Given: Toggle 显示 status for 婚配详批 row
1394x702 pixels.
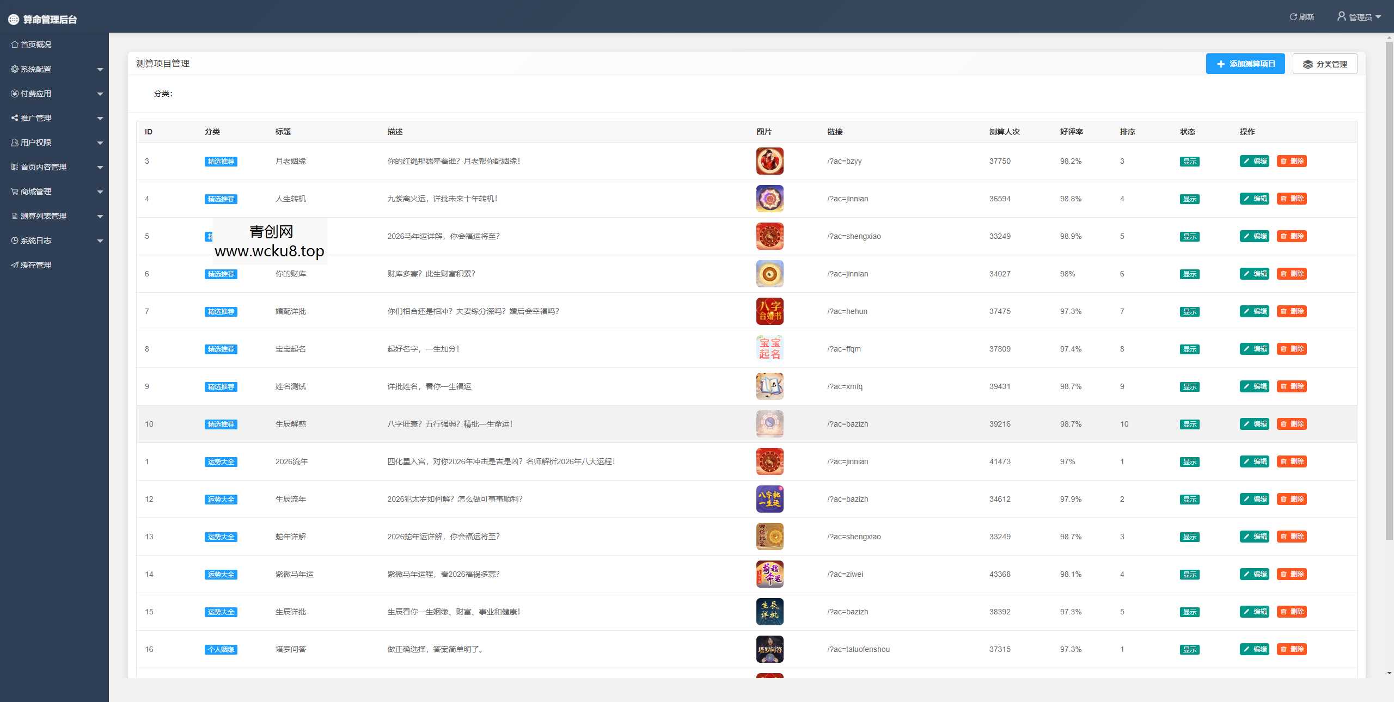Looking at the screenshot, I should click(1189, 312).
